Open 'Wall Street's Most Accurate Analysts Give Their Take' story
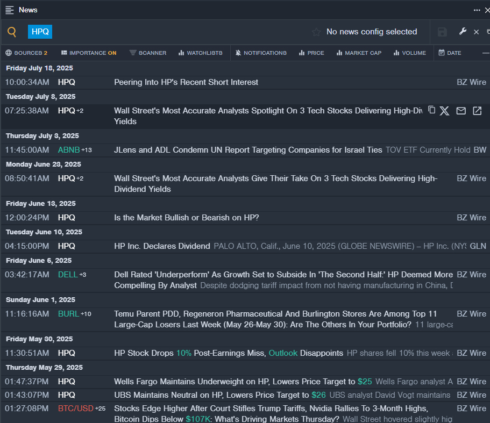Viewport: 490px width, 423px height. click(x=275, y=184)
